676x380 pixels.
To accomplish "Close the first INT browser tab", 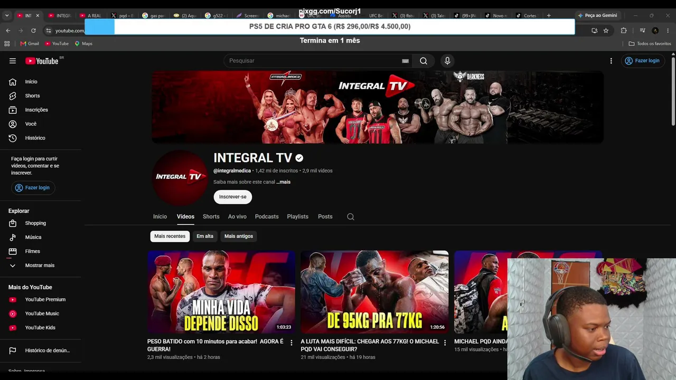I will [37, 16].
